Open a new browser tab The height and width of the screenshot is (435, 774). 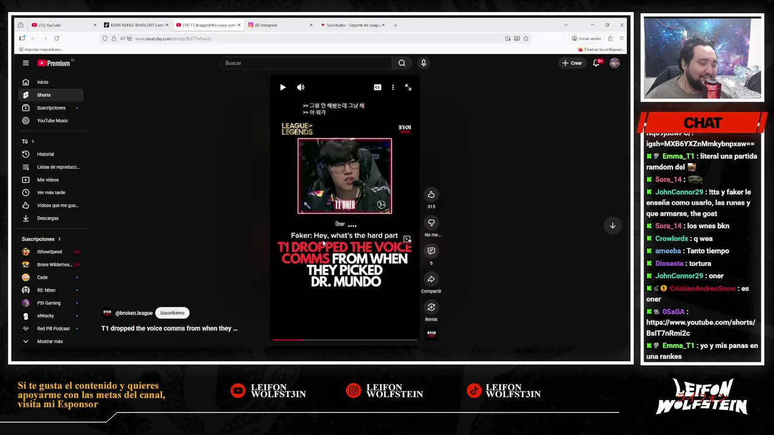point(395,25)
